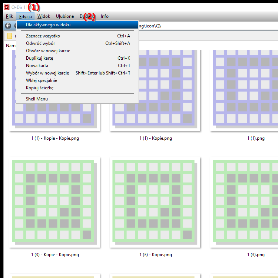This screenshot has width=278, height=278.
Task: Select thumbnail of 1 (1).png
Action: pos(244,90)
